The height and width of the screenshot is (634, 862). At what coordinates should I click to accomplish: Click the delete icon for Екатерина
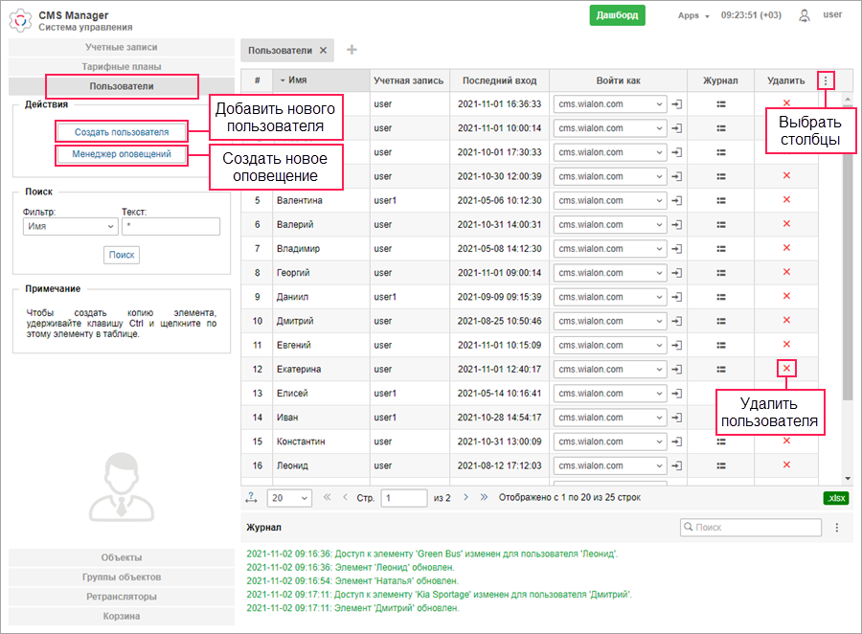click(786, 369)
